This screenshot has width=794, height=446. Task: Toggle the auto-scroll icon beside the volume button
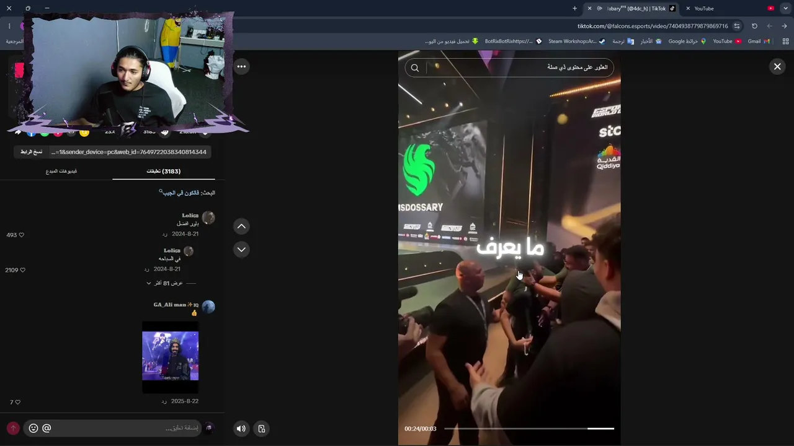[x=262, y=429]
